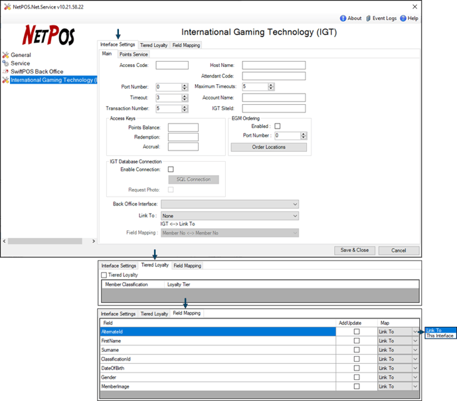Tick the Tiered Loyalty checkbox
Viewport: 457px width, 401px height.
pyautogui.click(x=104, y=275)
